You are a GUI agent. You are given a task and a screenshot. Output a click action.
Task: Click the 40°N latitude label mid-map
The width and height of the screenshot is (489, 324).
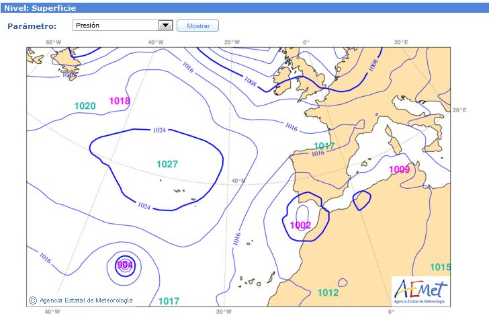[x=238, y=180]
